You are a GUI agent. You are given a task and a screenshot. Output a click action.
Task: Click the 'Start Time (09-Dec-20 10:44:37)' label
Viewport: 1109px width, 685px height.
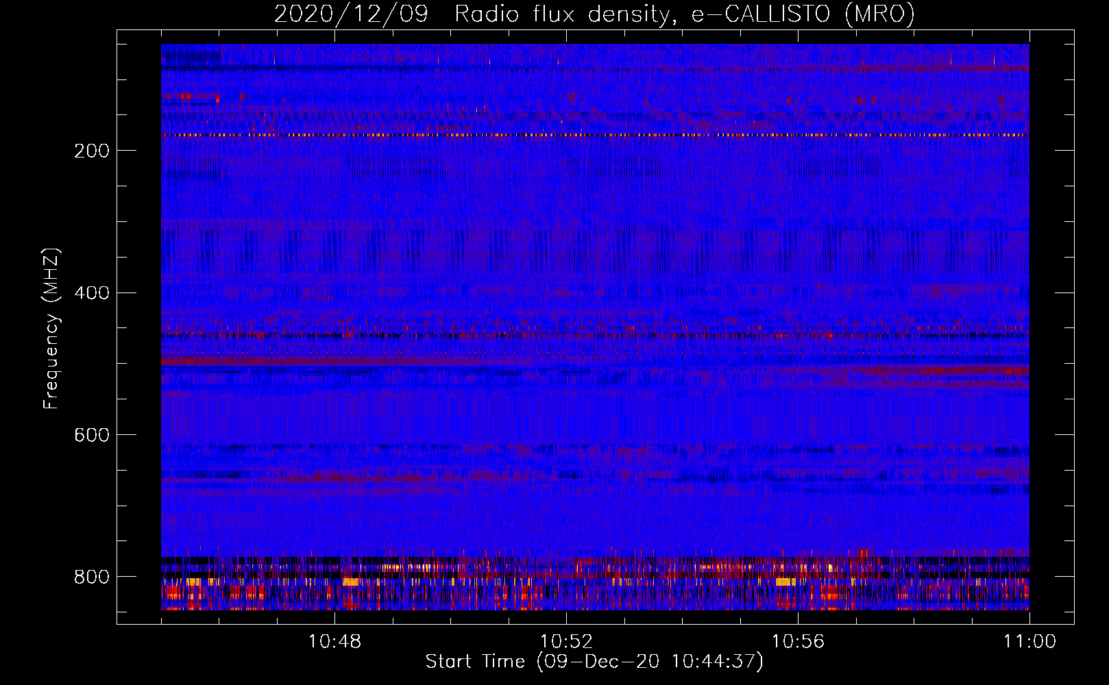(x=594, y=662)
